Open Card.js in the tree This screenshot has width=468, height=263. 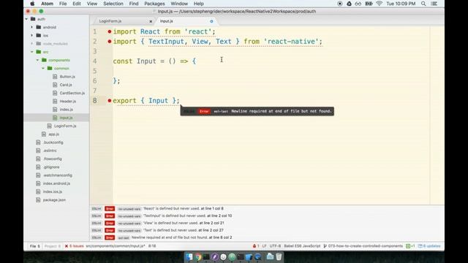(x=66, y=85)
